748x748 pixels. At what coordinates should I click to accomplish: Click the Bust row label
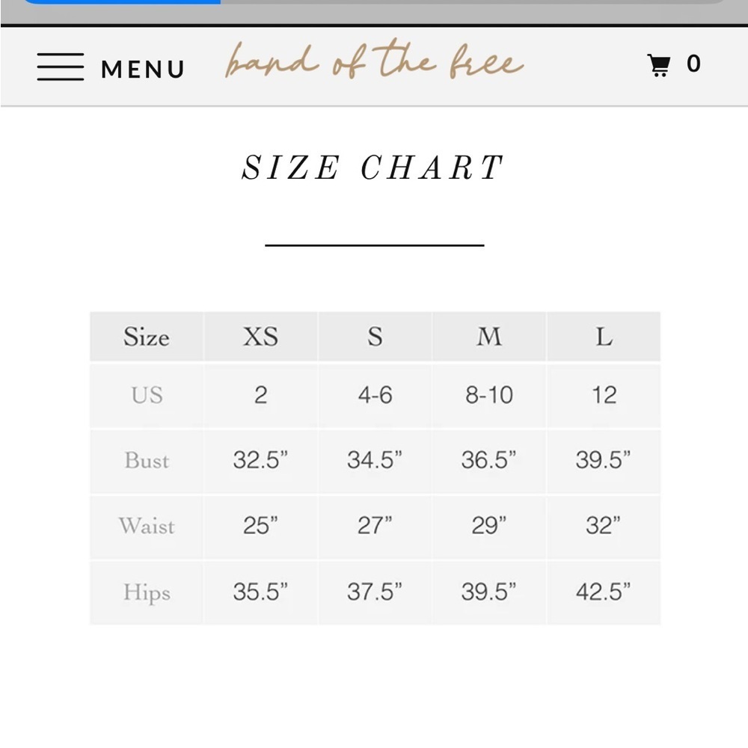[147, 461]
